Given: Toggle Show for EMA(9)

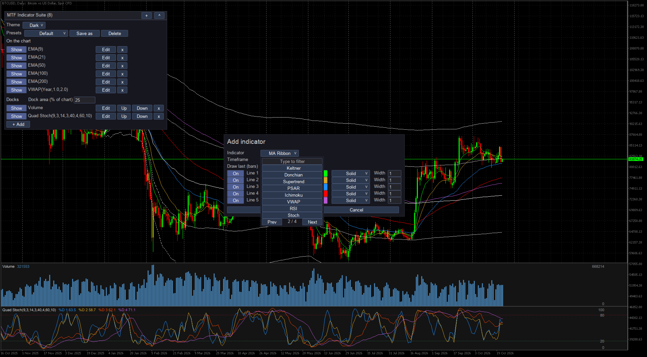Looking at the screenshot, I should click(17, 50).
